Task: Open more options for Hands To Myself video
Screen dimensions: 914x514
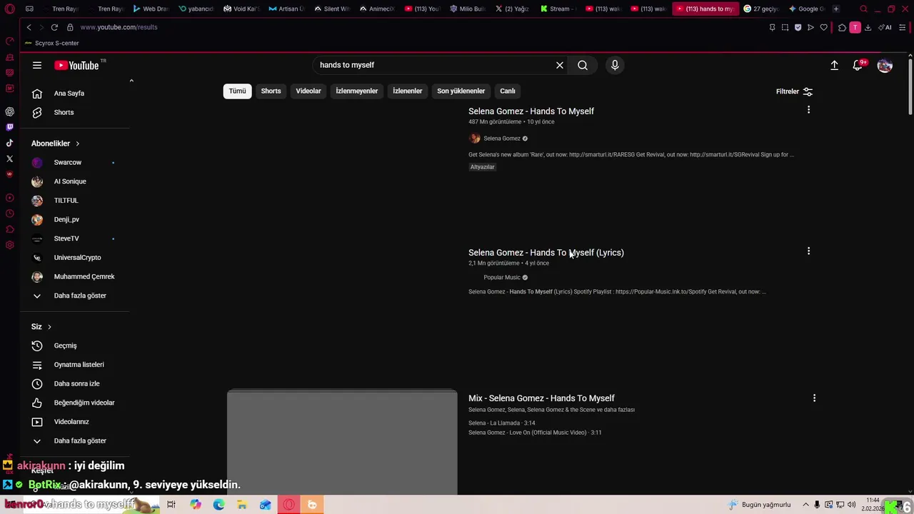Action: tap(808, 110)
